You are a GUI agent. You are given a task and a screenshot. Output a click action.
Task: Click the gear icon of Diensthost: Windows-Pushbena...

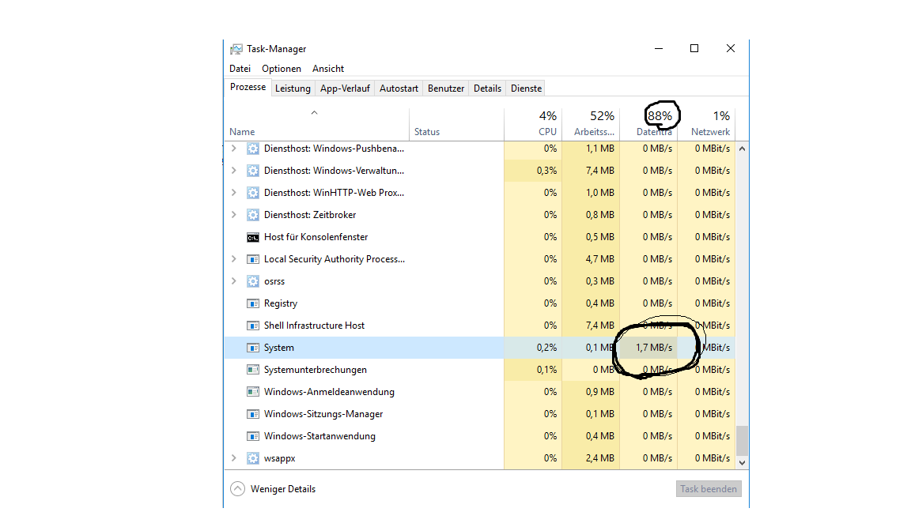coord(253,149)
